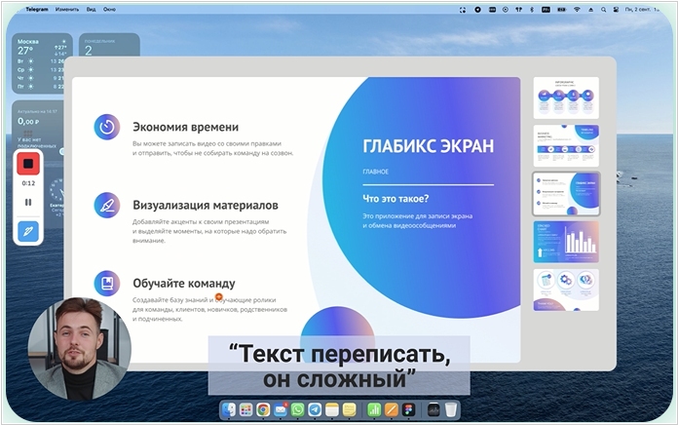
Task: Click the Экономия времени heading
Action: coord(185,128)
